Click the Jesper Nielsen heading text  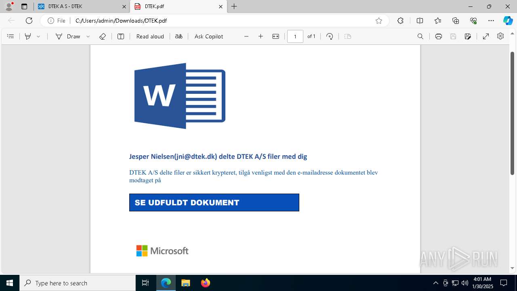(x=218, y=156)
